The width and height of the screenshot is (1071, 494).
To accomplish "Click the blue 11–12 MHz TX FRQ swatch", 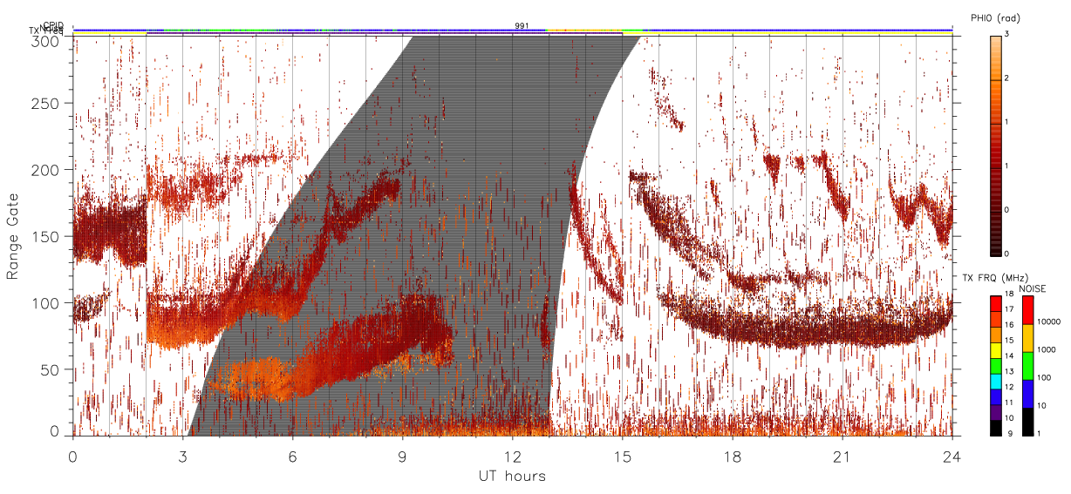I will point(995,396).
